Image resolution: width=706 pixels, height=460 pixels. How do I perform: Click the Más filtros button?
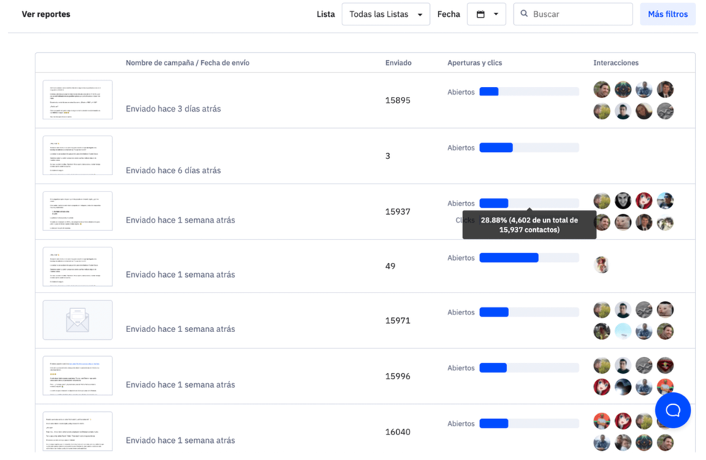coord(667,14)
